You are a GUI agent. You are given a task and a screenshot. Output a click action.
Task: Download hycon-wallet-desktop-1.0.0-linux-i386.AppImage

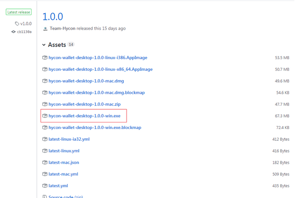(98, 58)
